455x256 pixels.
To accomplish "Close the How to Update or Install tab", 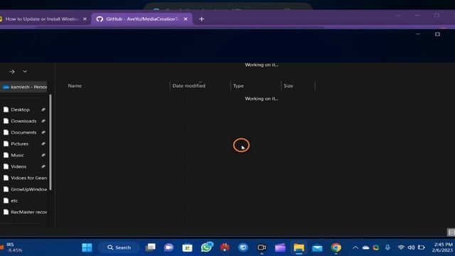I will tap(85, 19).
